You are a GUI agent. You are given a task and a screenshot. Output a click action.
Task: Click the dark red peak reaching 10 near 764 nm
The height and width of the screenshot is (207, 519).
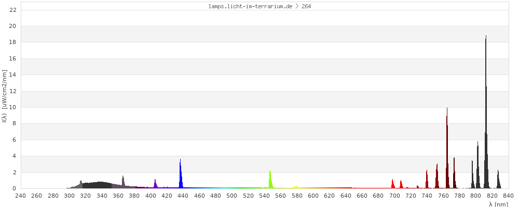pyautogui.click(x=447, y=149)
